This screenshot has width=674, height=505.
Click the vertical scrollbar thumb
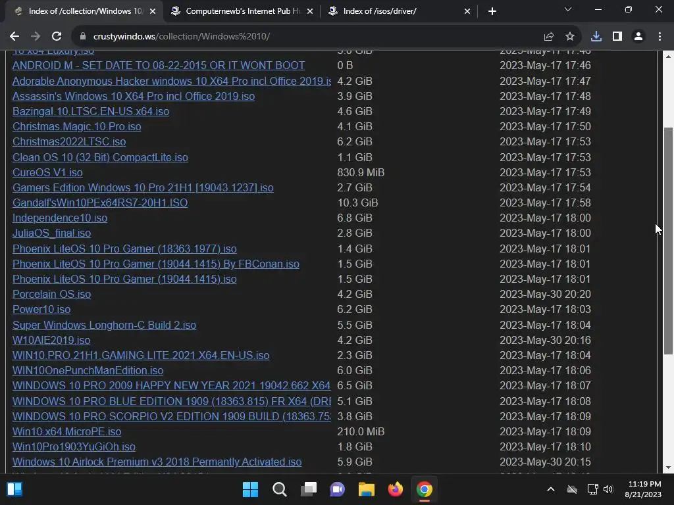(669, 241)
